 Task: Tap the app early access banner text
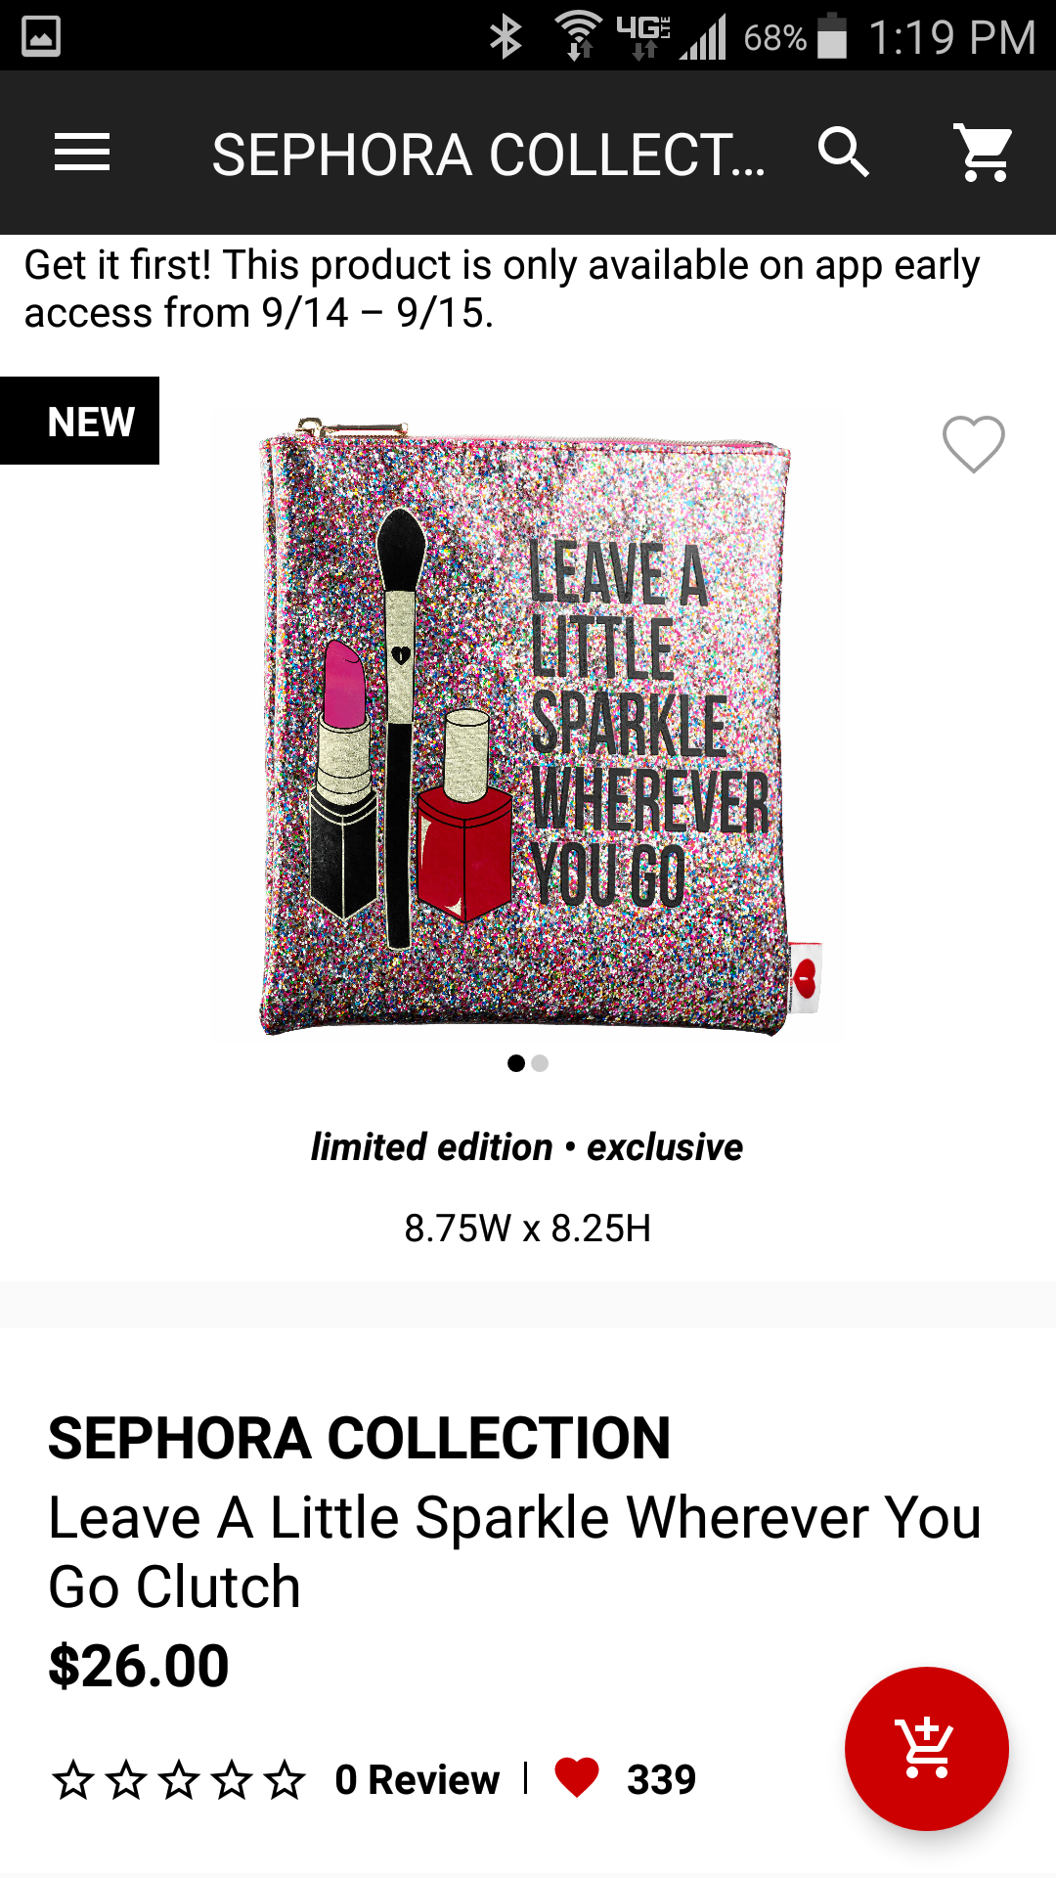point(502,289)
